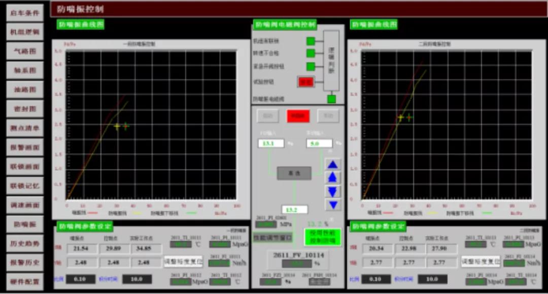Click the 逻辑判断 logic block

(x=331, y=61)
